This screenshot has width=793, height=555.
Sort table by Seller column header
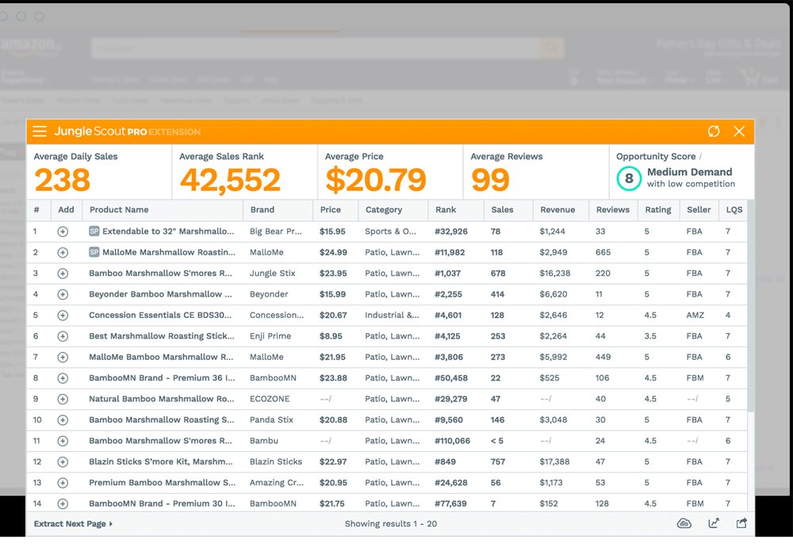point(699,210)
